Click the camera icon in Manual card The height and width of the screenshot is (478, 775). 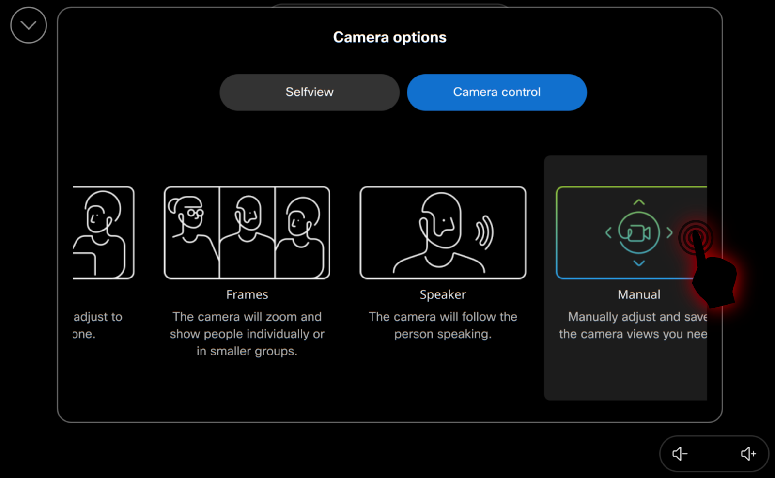(638, 233)
